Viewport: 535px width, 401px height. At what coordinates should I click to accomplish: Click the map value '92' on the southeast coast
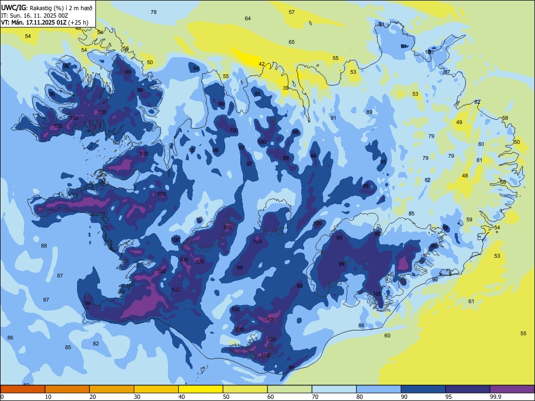[435, 279]
